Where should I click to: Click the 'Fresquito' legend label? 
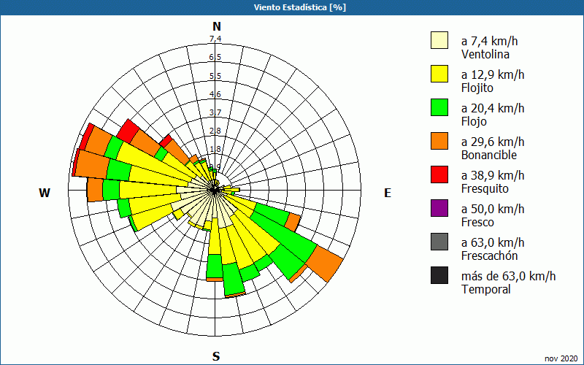coord(485,188)
